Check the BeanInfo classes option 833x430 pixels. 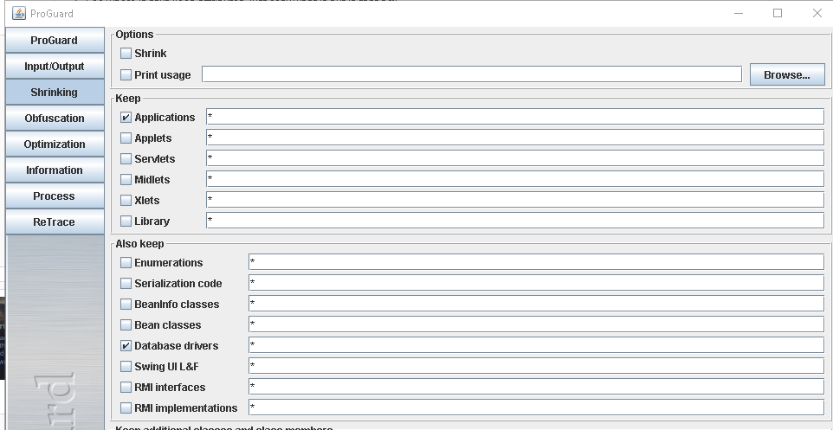(x=126, y=305)
